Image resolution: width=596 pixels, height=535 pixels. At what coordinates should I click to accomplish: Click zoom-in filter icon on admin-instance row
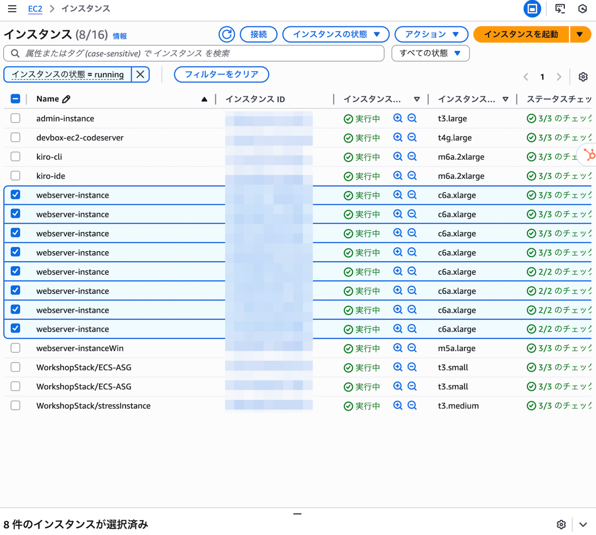pyautogui.click(x=398, y=118)
